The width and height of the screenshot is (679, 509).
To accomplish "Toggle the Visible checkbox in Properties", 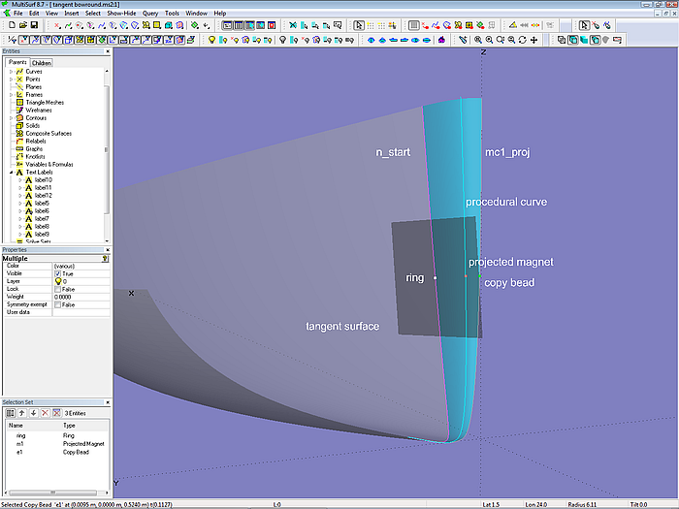I will (x=58, y=273).
